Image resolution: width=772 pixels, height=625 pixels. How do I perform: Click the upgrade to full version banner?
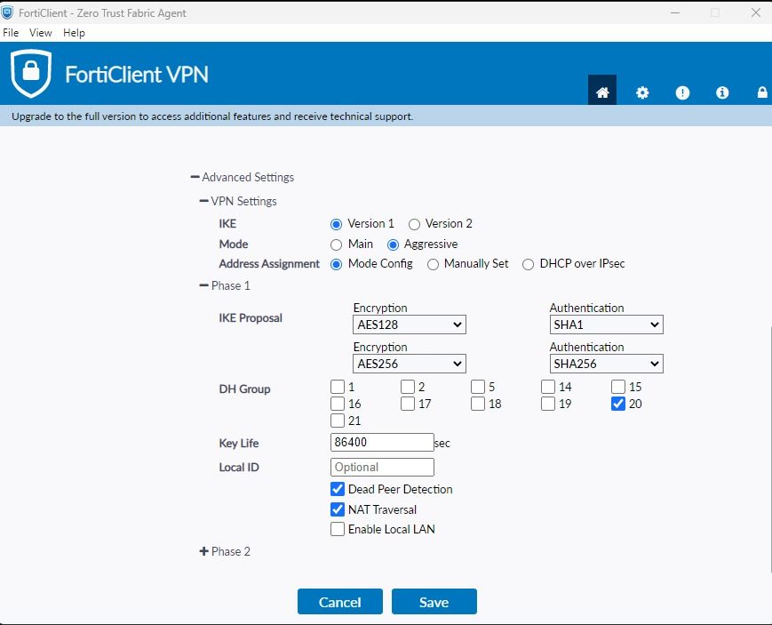click(x=386, y=116)
